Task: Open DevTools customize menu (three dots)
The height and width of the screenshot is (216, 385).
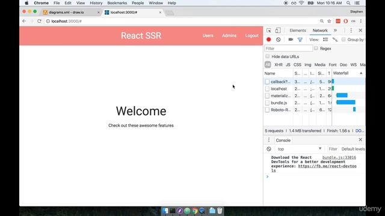Action: (351, 31)
